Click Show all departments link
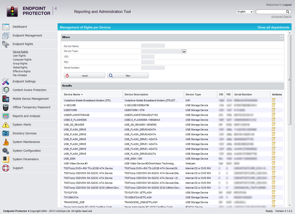Screen dimensions: 295x214 coord(273,27)
